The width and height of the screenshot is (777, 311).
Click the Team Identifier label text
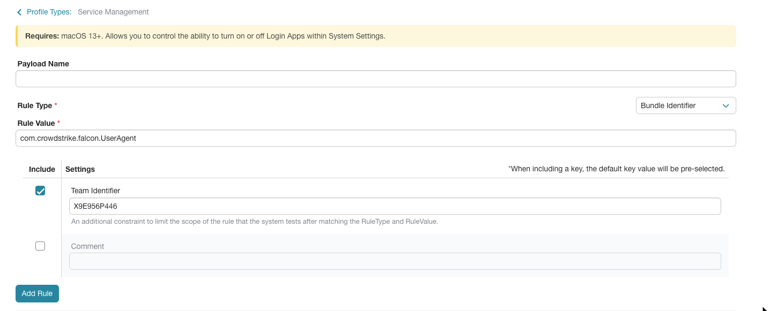point(95,190)
